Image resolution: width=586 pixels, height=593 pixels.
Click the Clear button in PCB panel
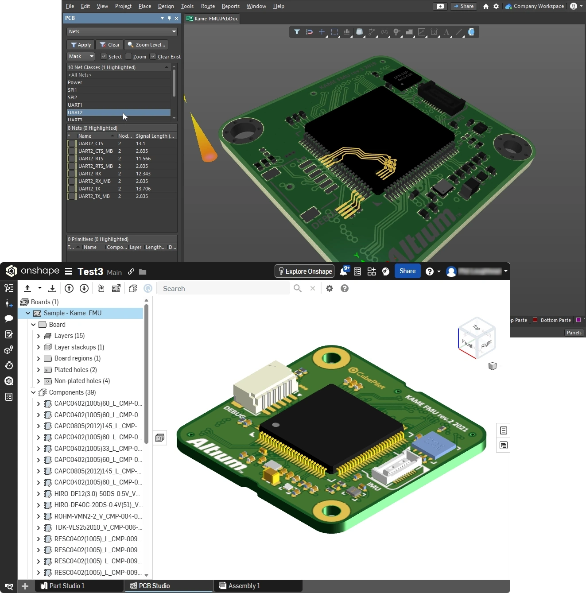point(109,45)
